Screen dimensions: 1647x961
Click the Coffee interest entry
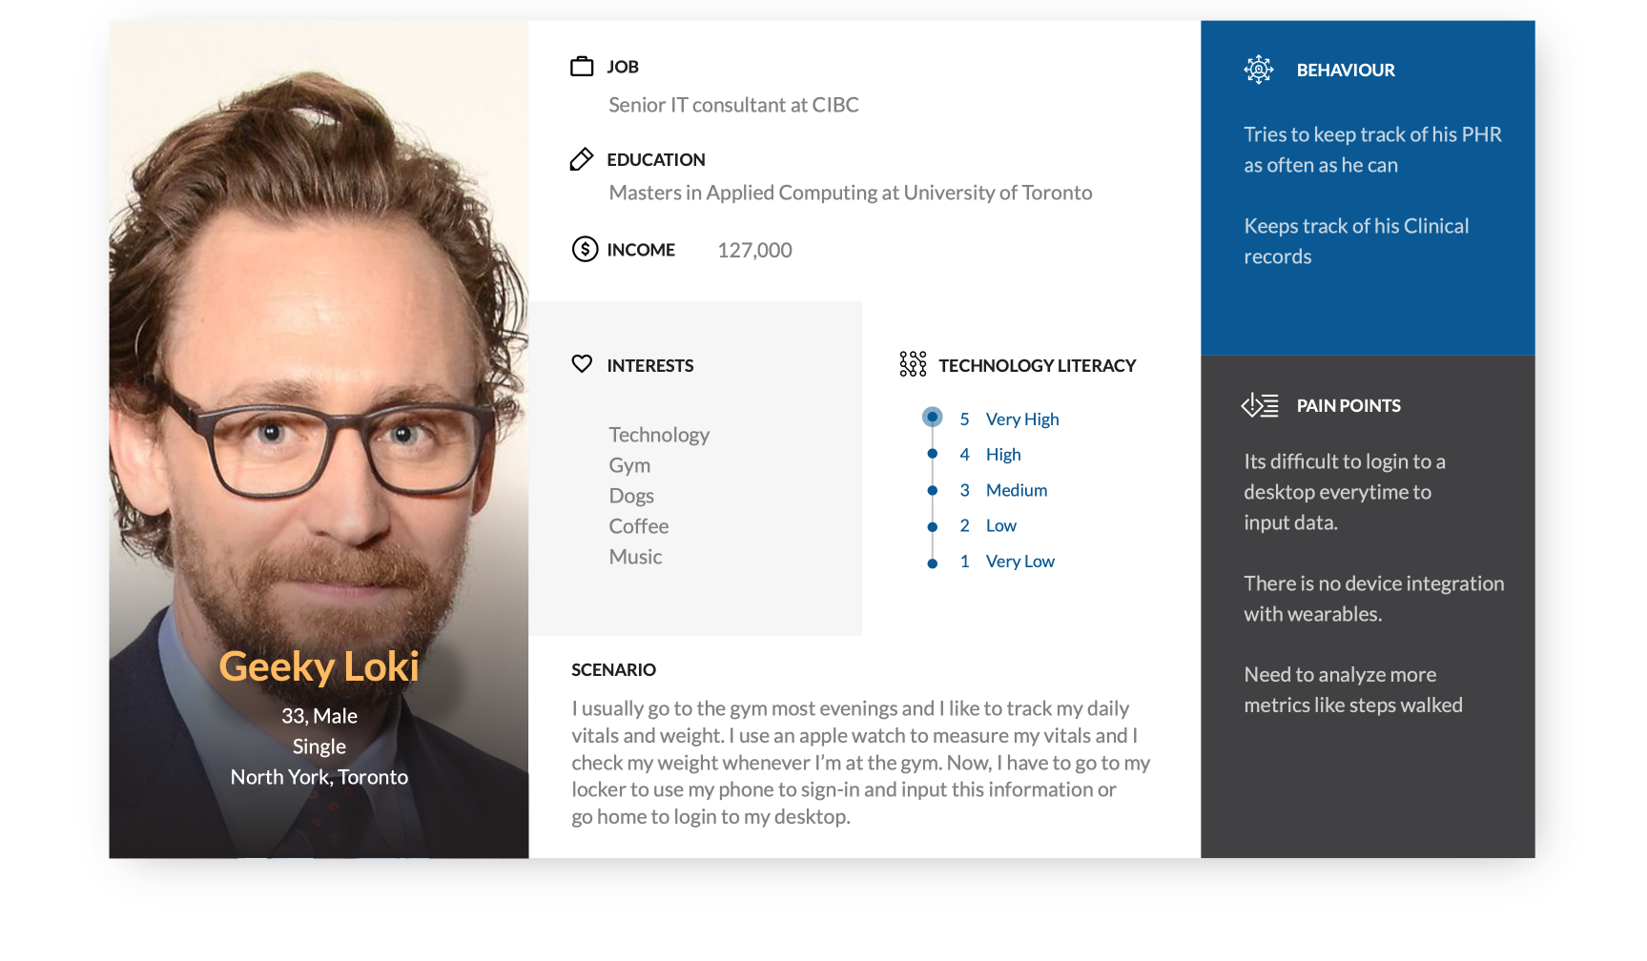(639, 526)
